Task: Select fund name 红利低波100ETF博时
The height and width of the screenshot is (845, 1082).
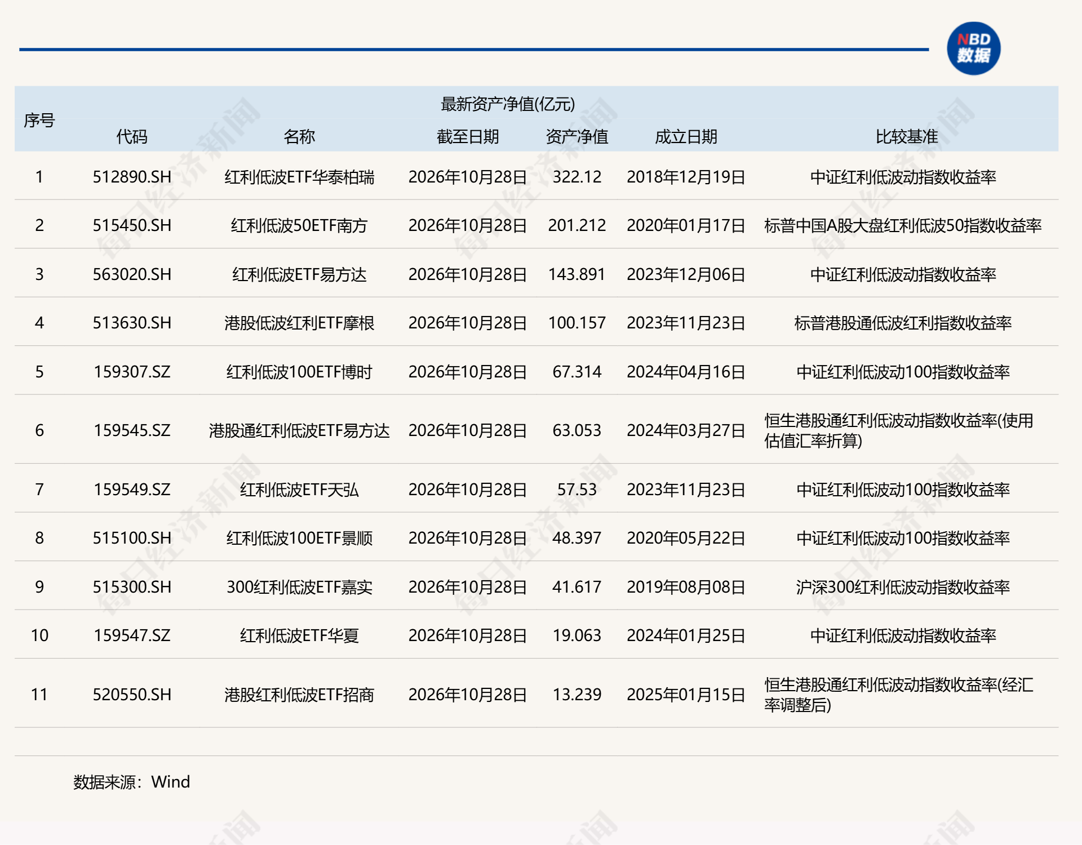Action: point(299,372)
